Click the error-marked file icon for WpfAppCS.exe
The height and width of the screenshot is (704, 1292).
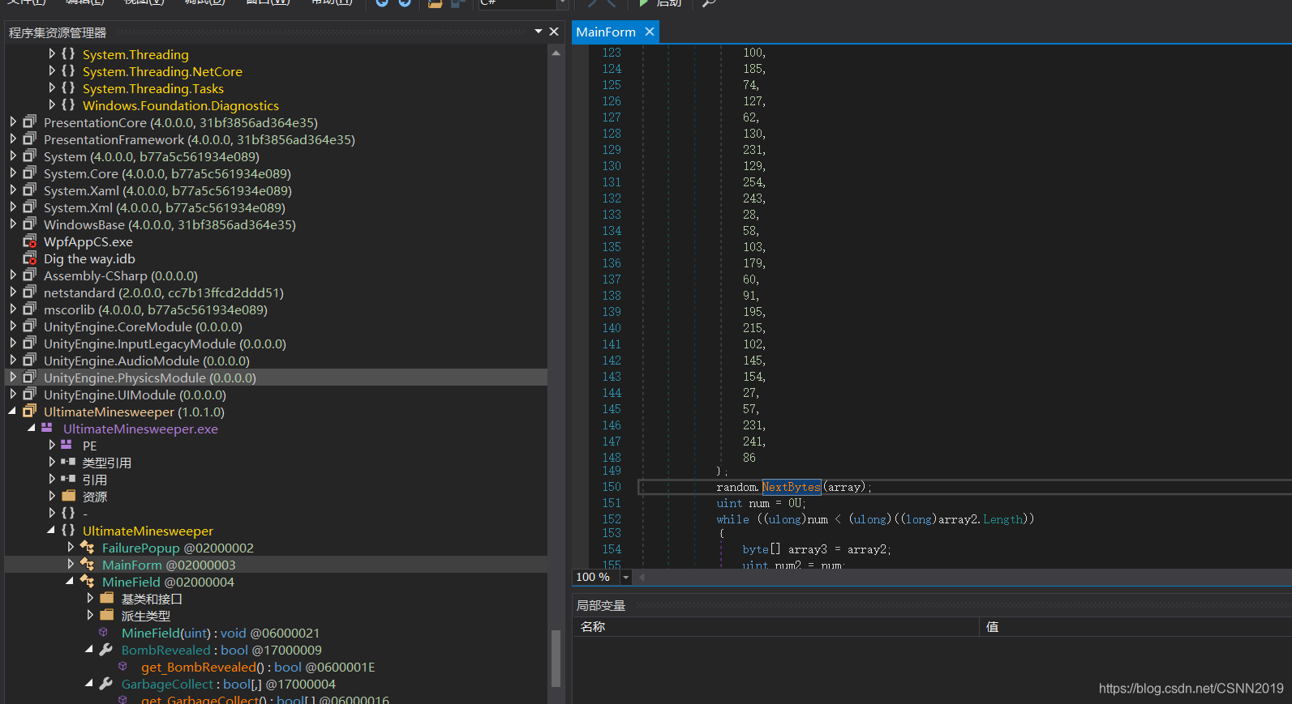point(30,241)
